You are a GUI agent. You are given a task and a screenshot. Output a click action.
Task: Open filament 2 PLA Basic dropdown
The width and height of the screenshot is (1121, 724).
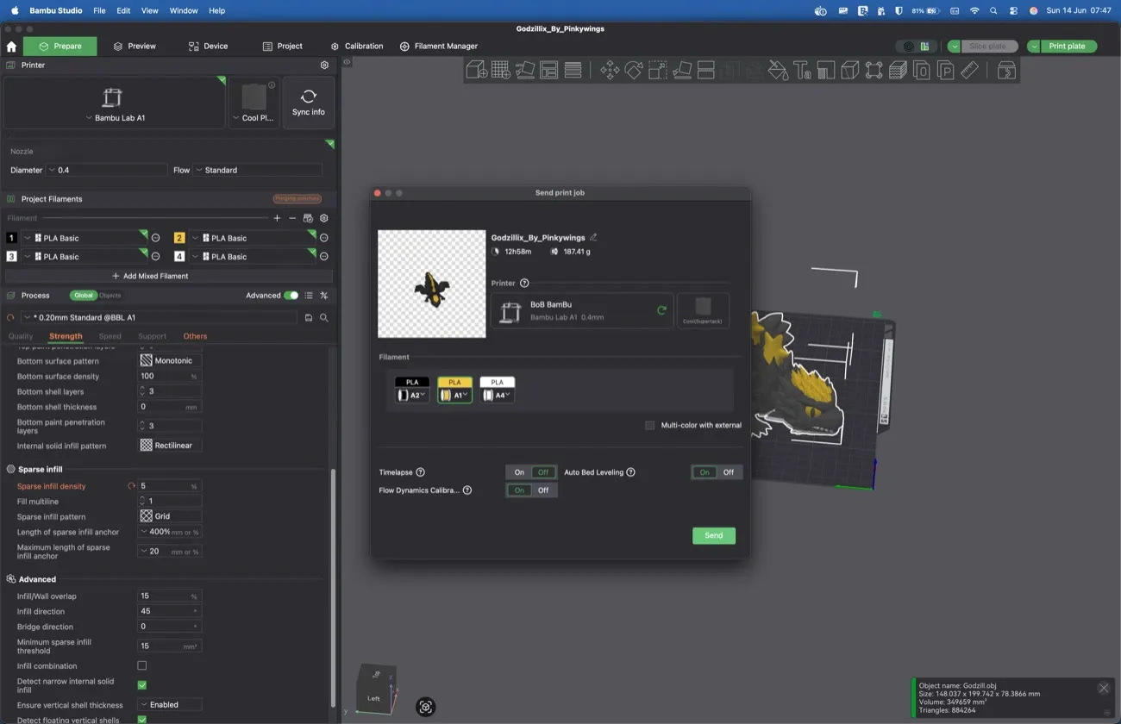tap(250, 238)
